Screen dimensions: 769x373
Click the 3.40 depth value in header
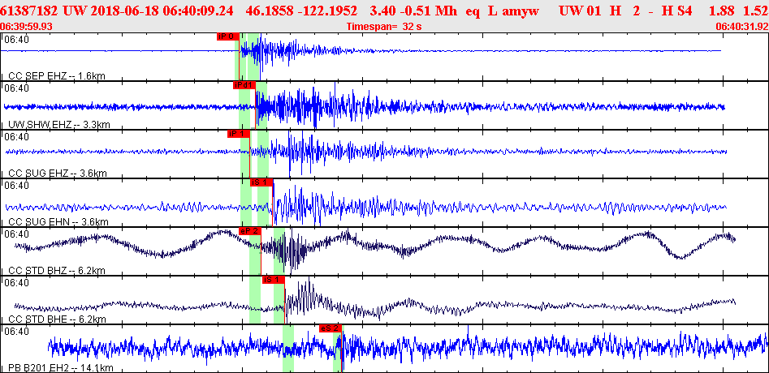point(384,11)
